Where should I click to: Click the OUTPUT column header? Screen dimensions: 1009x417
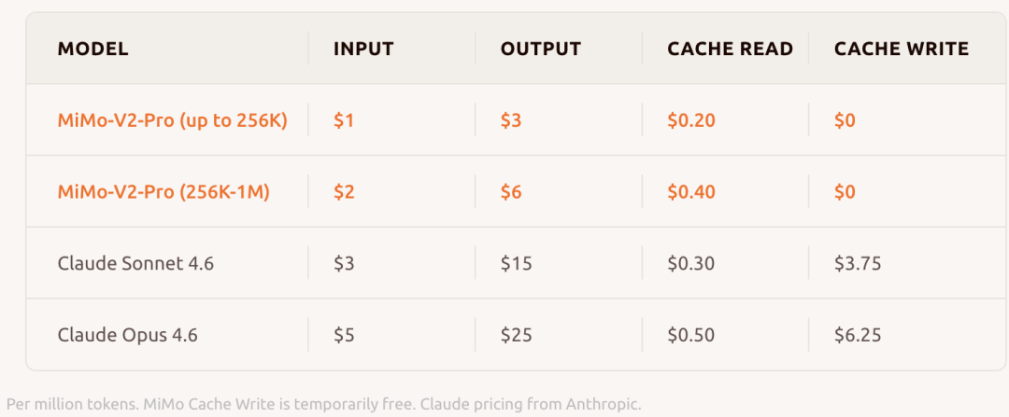[x=540, y=49]
